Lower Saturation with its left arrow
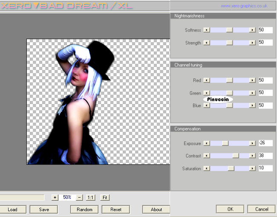The width and height of the screenshot is (277, 217). (207, 168)
